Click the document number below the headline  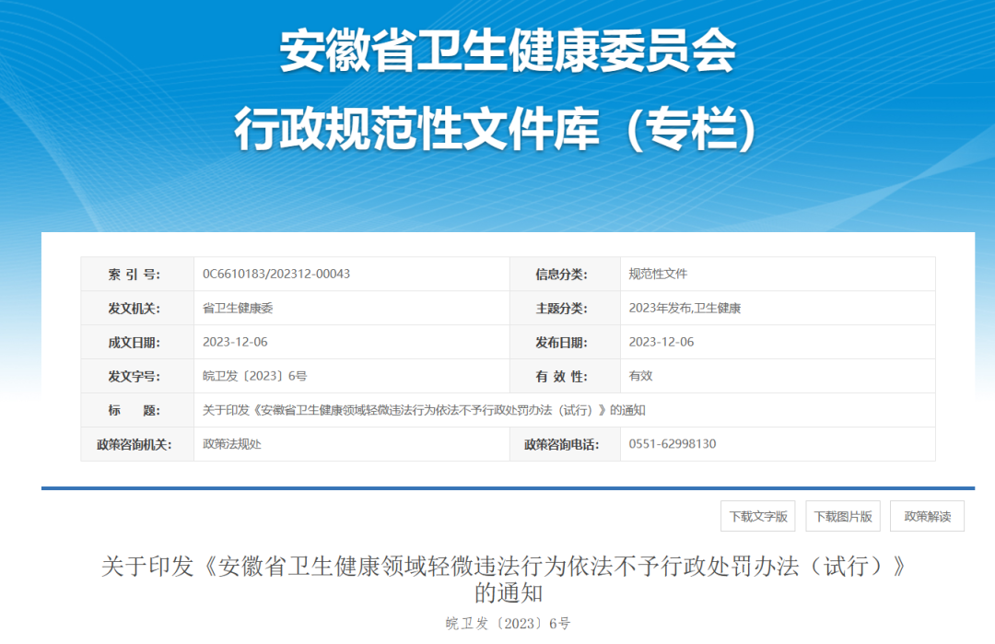[508, 624]
